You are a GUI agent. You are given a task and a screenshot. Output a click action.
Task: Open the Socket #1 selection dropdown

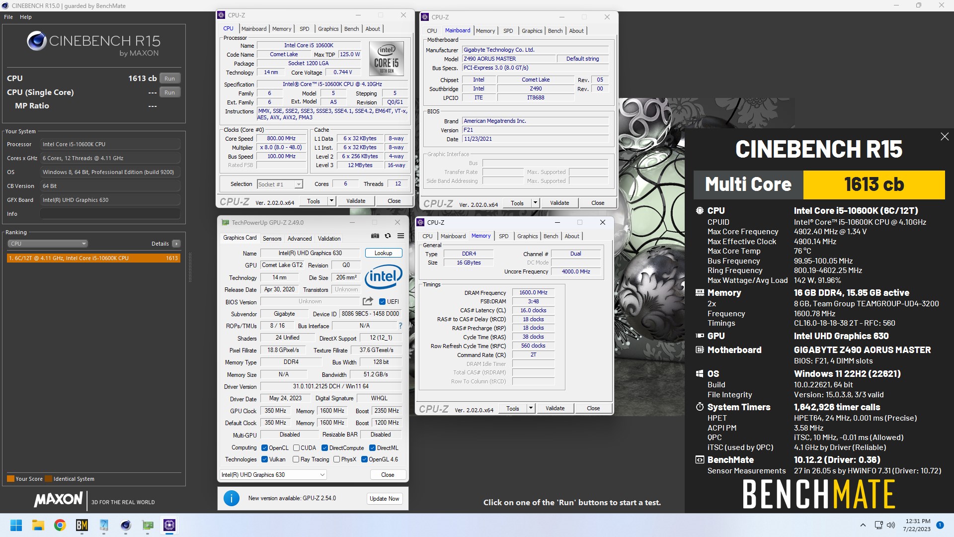point(280,184)
